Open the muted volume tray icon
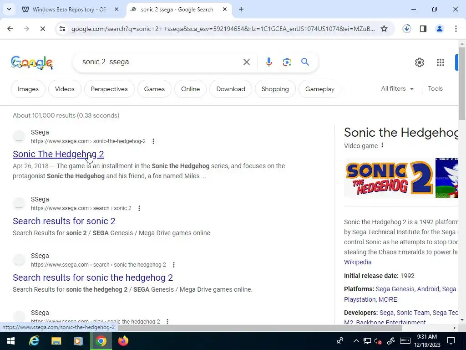The image size is (466, 350). click(x=378, y=341)
